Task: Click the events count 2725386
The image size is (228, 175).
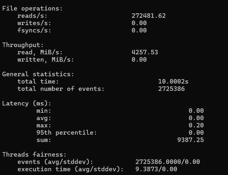Action: pyautogui.click(x=171, y=89)
